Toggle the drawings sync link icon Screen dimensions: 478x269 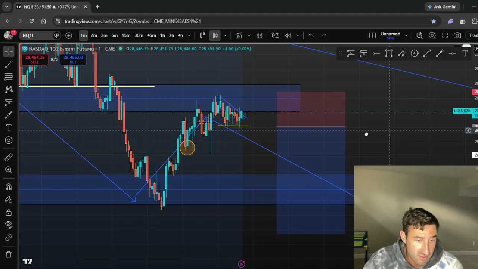point(9,238)
